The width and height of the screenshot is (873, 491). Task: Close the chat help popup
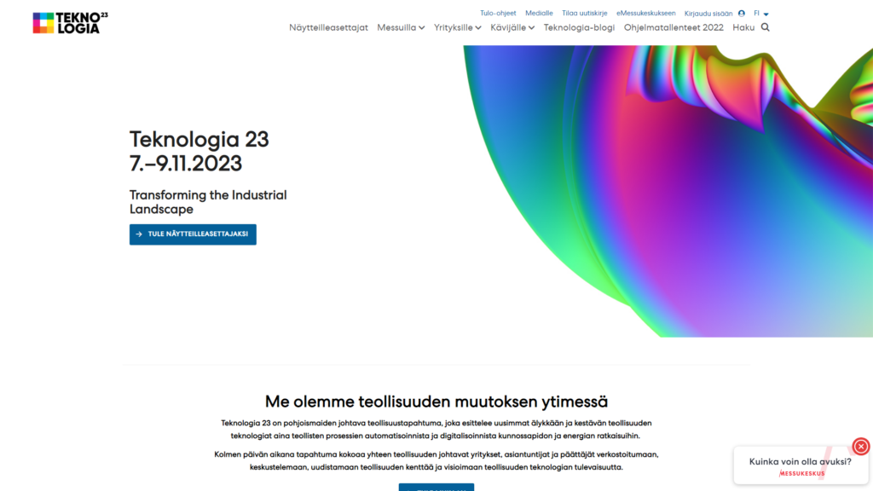click(x=861, y=446)
